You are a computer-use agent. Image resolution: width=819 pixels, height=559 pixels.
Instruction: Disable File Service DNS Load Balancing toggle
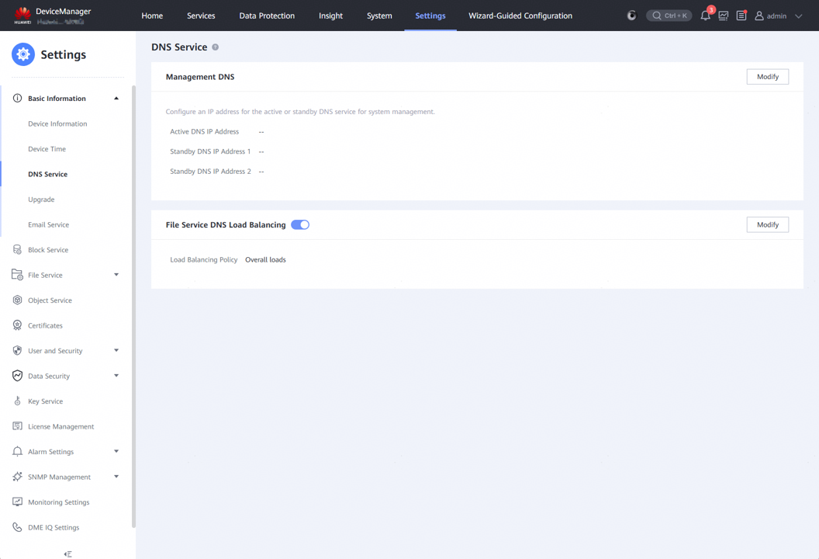300,225
